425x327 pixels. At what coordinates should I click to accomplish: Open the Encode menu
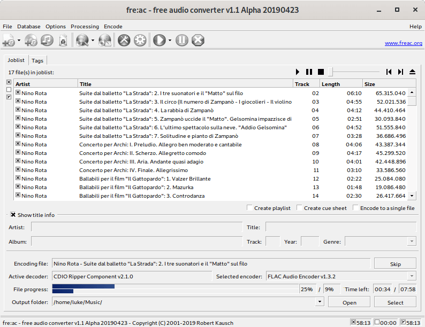click(x=113, y=27)
